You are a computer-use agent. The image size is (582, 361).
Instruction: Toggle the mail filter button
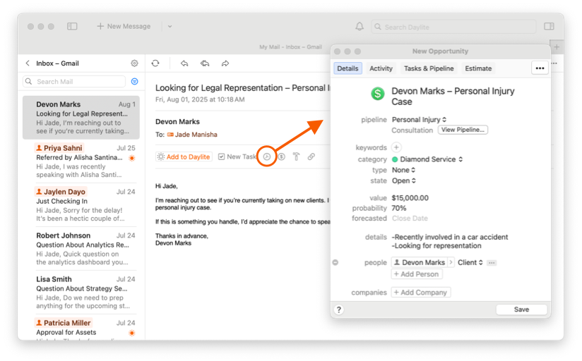pos(134,82)
